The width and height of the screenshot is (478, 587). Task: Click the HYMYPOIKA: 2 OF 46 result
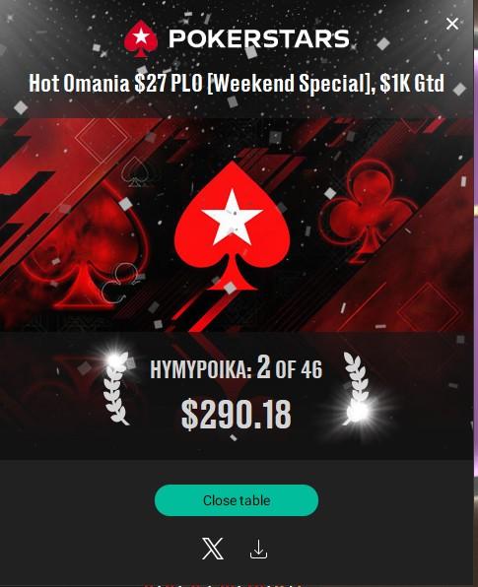236,367
